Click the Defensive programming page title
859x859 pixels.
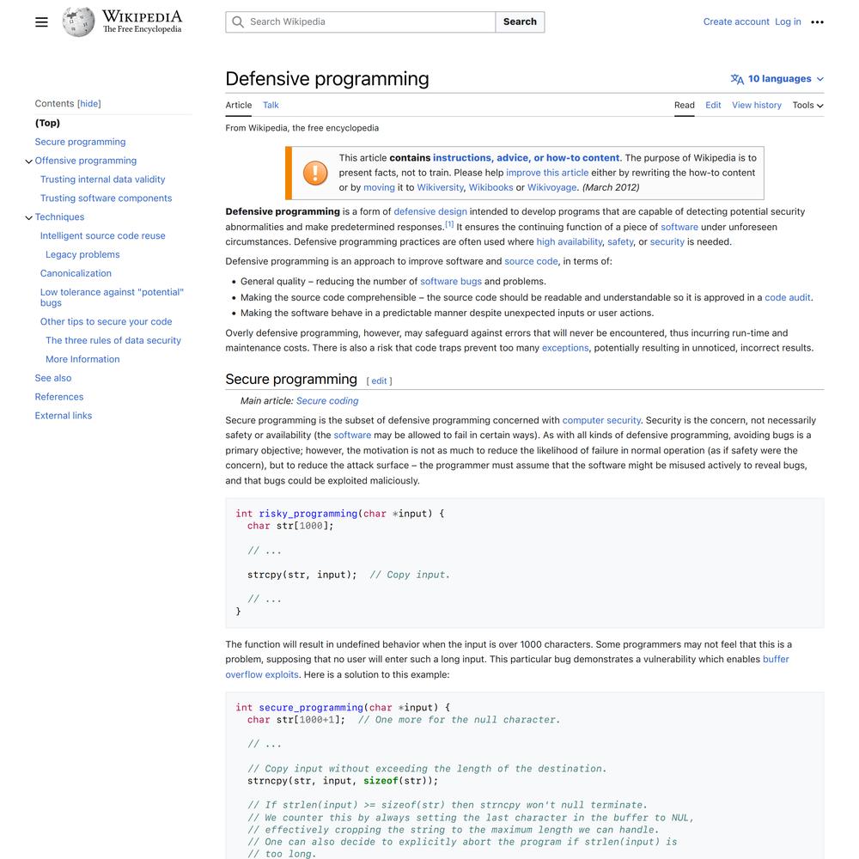(x=327, y=79)
